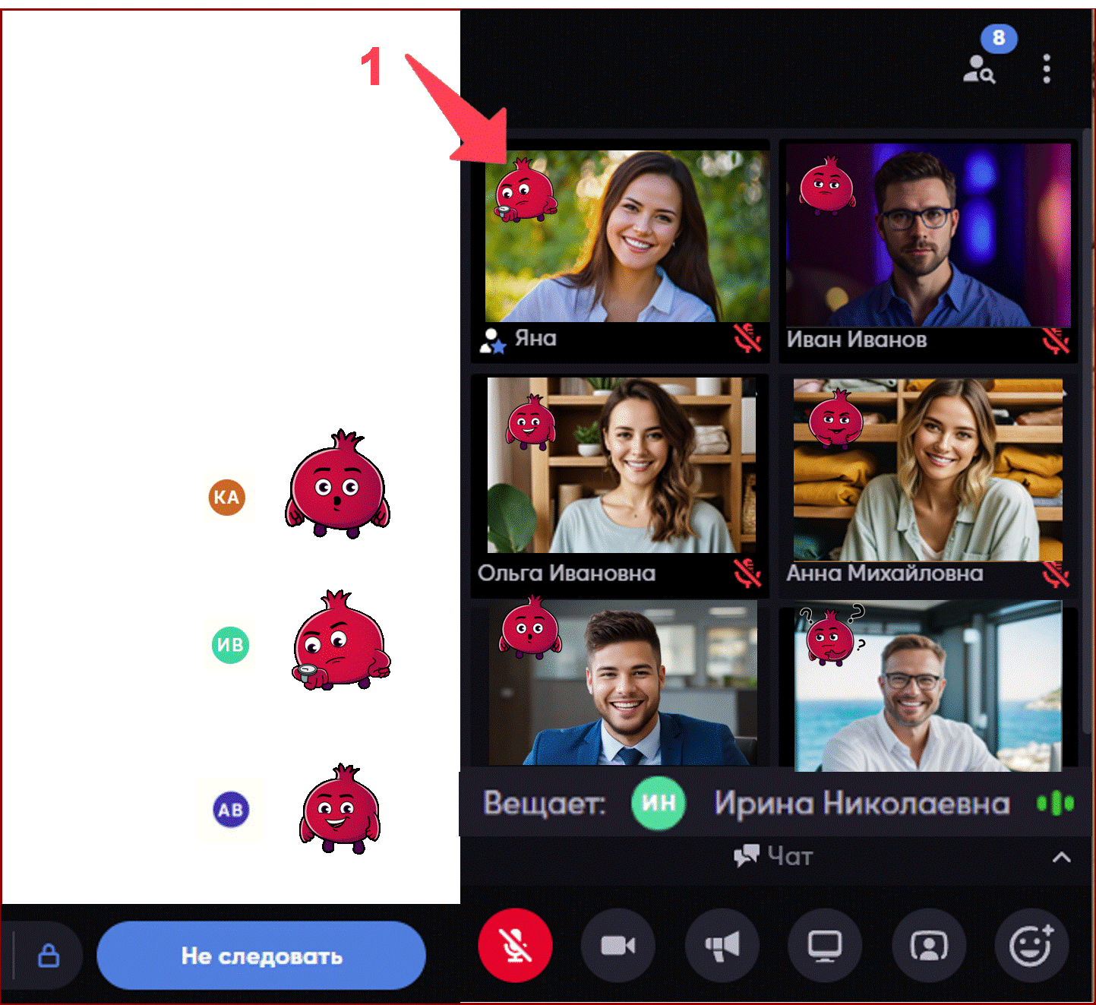Click the participant count badge 8
This screenshot has width=1096, height=1005.
tap(999, 37)
